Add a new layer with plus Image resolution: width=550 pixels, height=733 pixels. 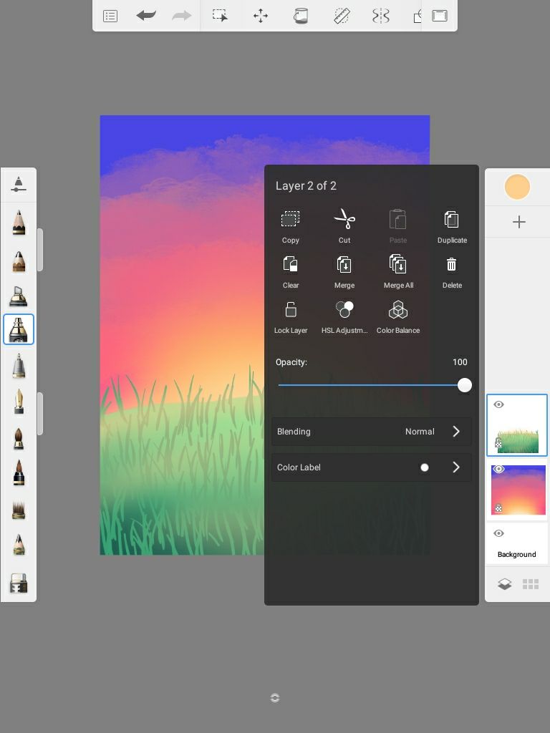(x=518, y=222)
